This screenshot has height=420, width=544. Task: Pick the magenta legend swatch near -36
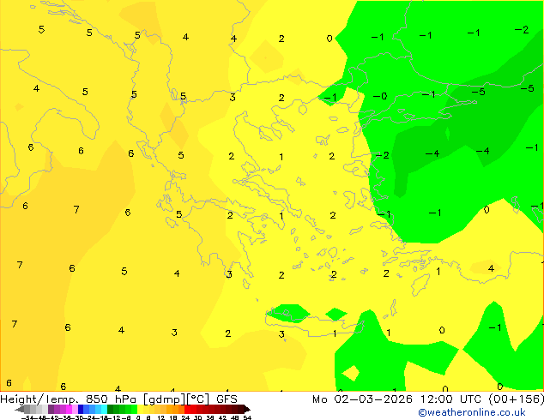click(69, 409)
